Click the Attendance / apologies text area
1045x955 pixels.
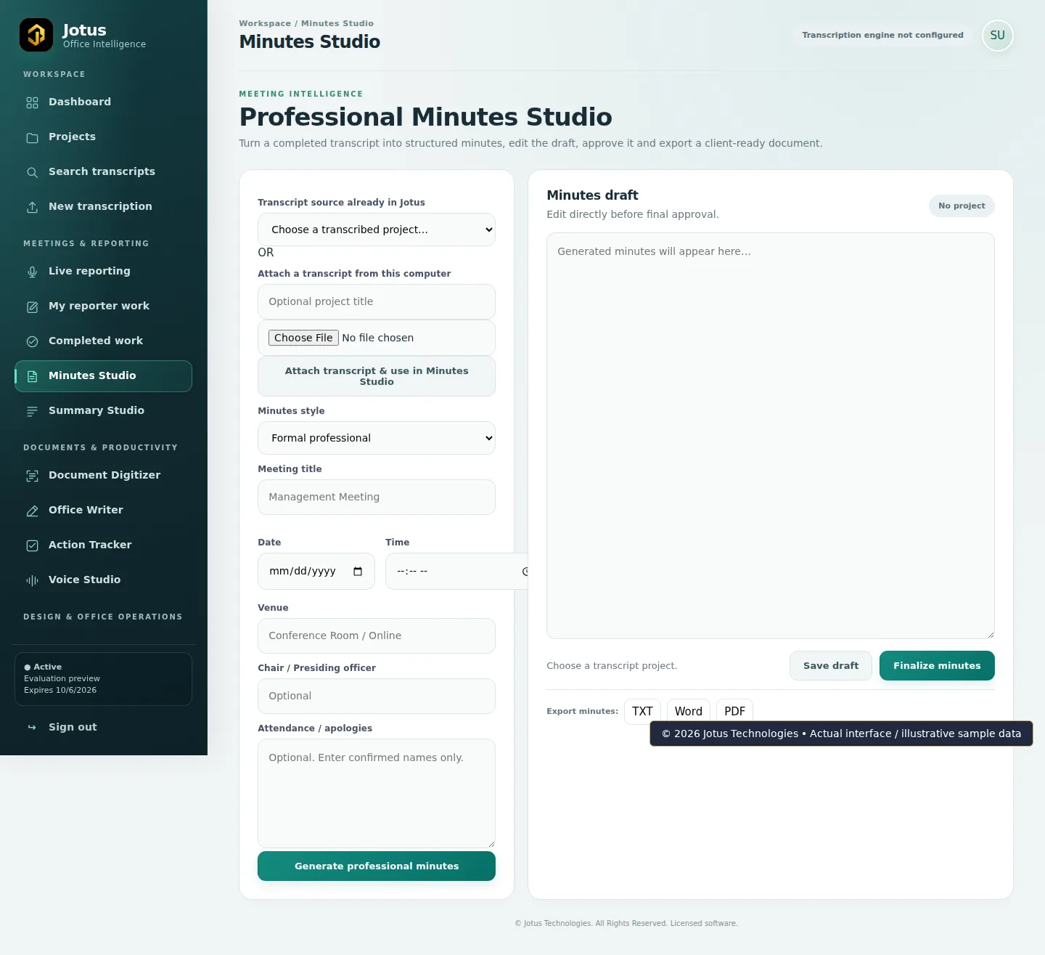pos(377,793)
